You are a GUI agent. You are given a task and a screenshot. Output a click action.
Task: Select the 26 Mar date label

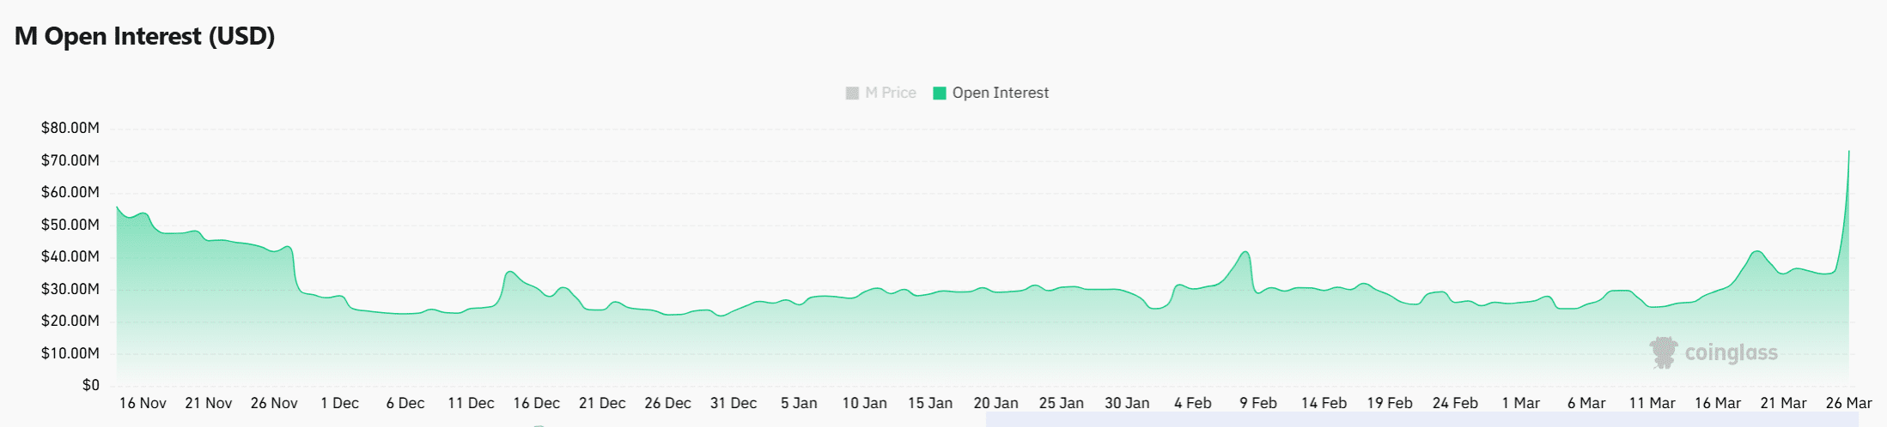point(1848,403)
